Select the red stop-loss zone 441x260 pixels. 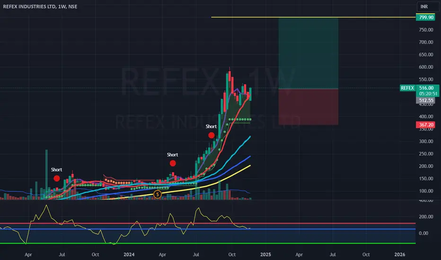coord(308,107)
